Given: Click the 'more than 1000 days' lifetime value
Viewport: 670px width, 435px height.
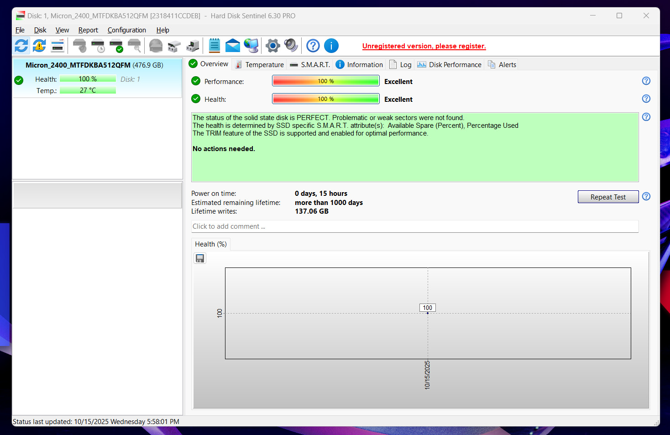Looking at the screenshot, I should pyautogui.click(x=329, y=203).
